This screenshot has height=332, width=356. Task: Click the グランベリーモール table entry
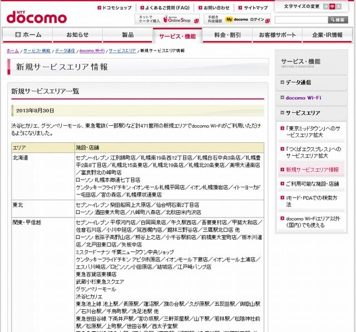point(96,289)
